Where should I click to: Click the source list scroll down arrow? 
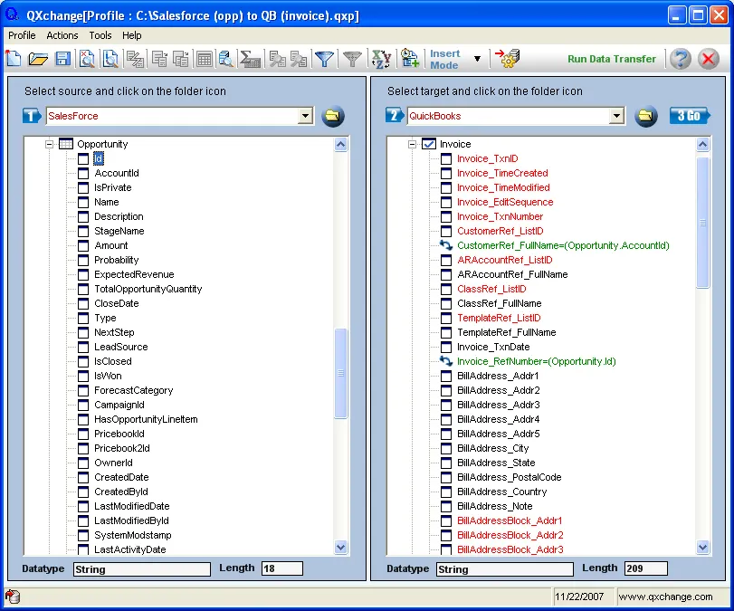click(x=341, y=547)
